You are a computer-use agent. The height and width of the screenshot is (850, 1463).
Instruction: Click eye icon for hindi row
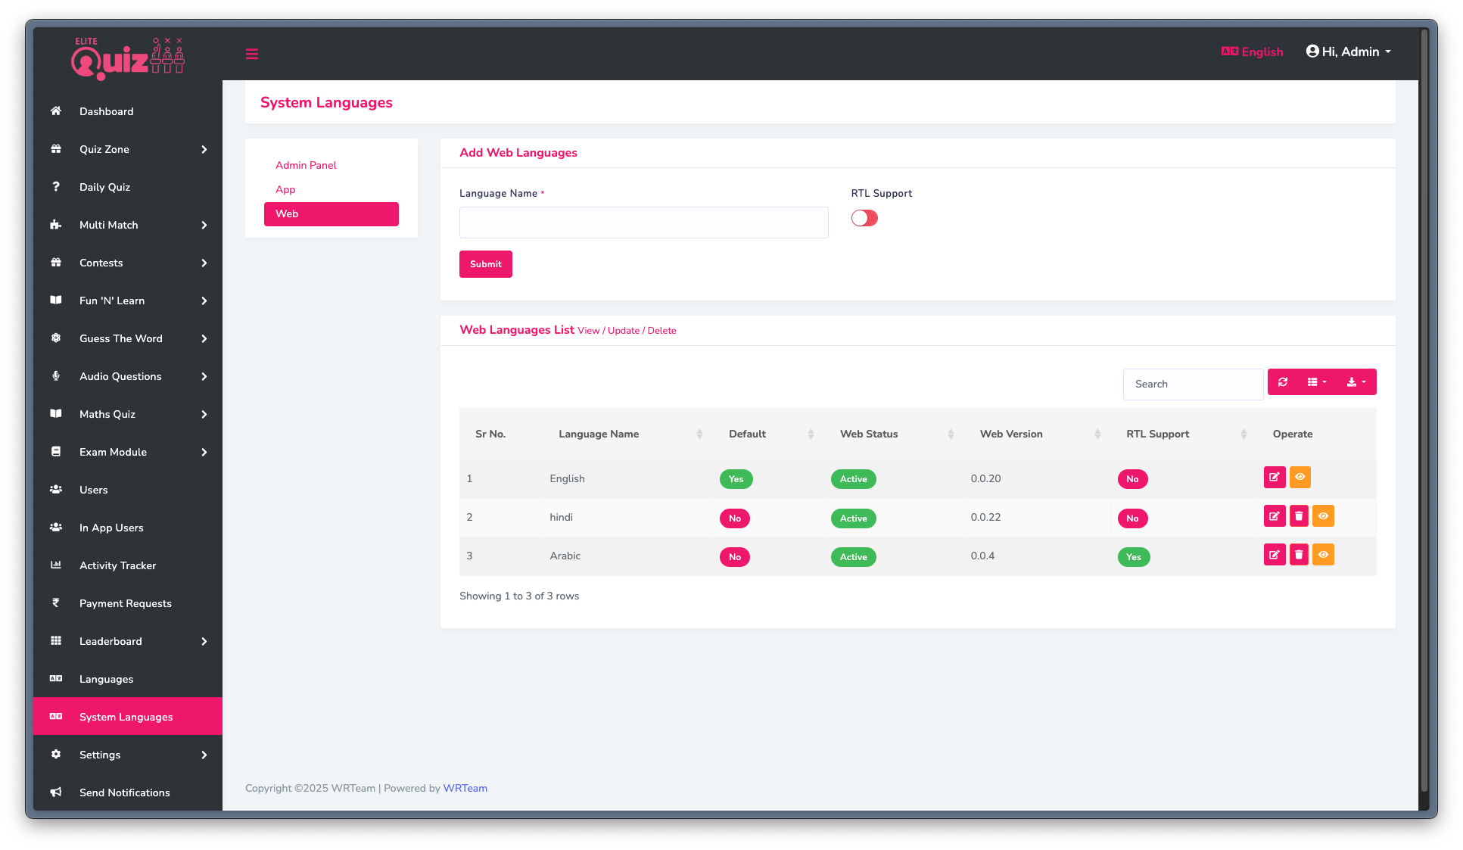[x=1323, y=516]
